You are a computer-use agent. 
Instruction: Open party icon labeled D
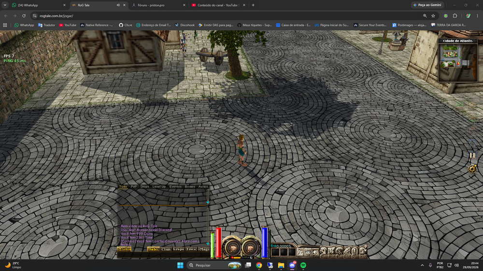pos(347,251)
